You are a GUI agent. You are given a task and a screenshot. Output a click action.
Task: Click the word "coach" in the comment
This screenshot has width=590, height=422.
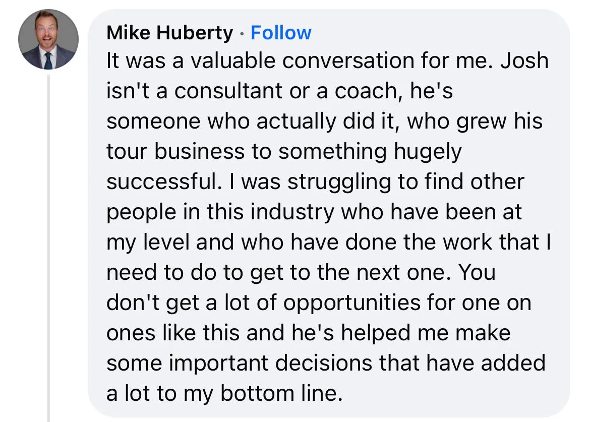click(x=365, y=91)
